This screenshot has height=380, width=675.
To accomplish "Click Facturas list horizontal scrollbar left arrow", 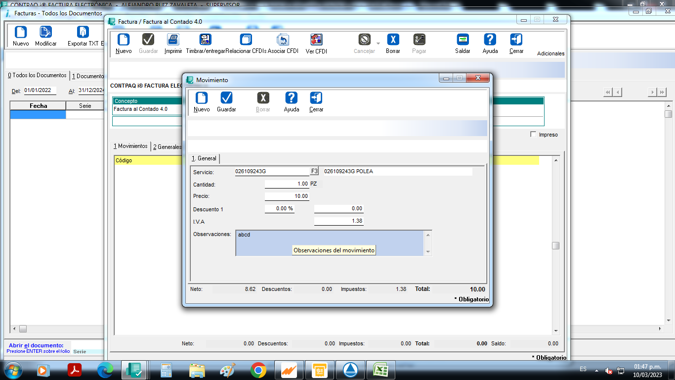I will [x=14, y=329].
